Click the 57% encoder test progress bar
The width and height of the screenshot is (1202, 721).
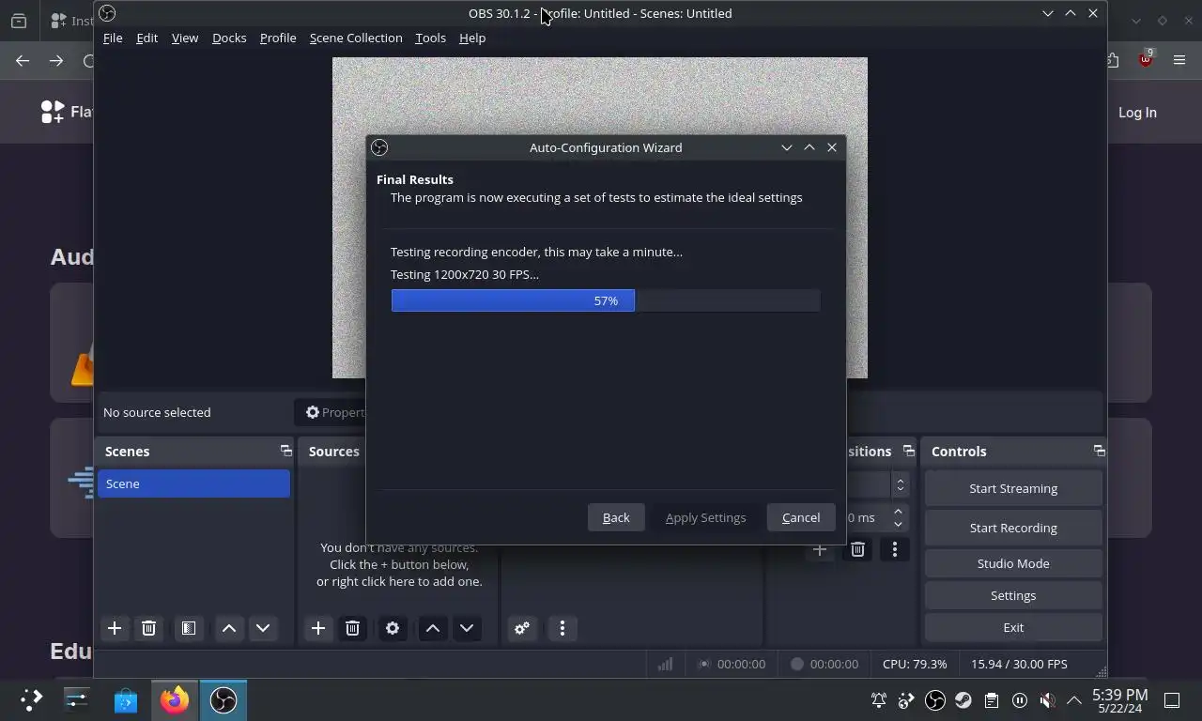pyautogui.click(x=606, y=300)
